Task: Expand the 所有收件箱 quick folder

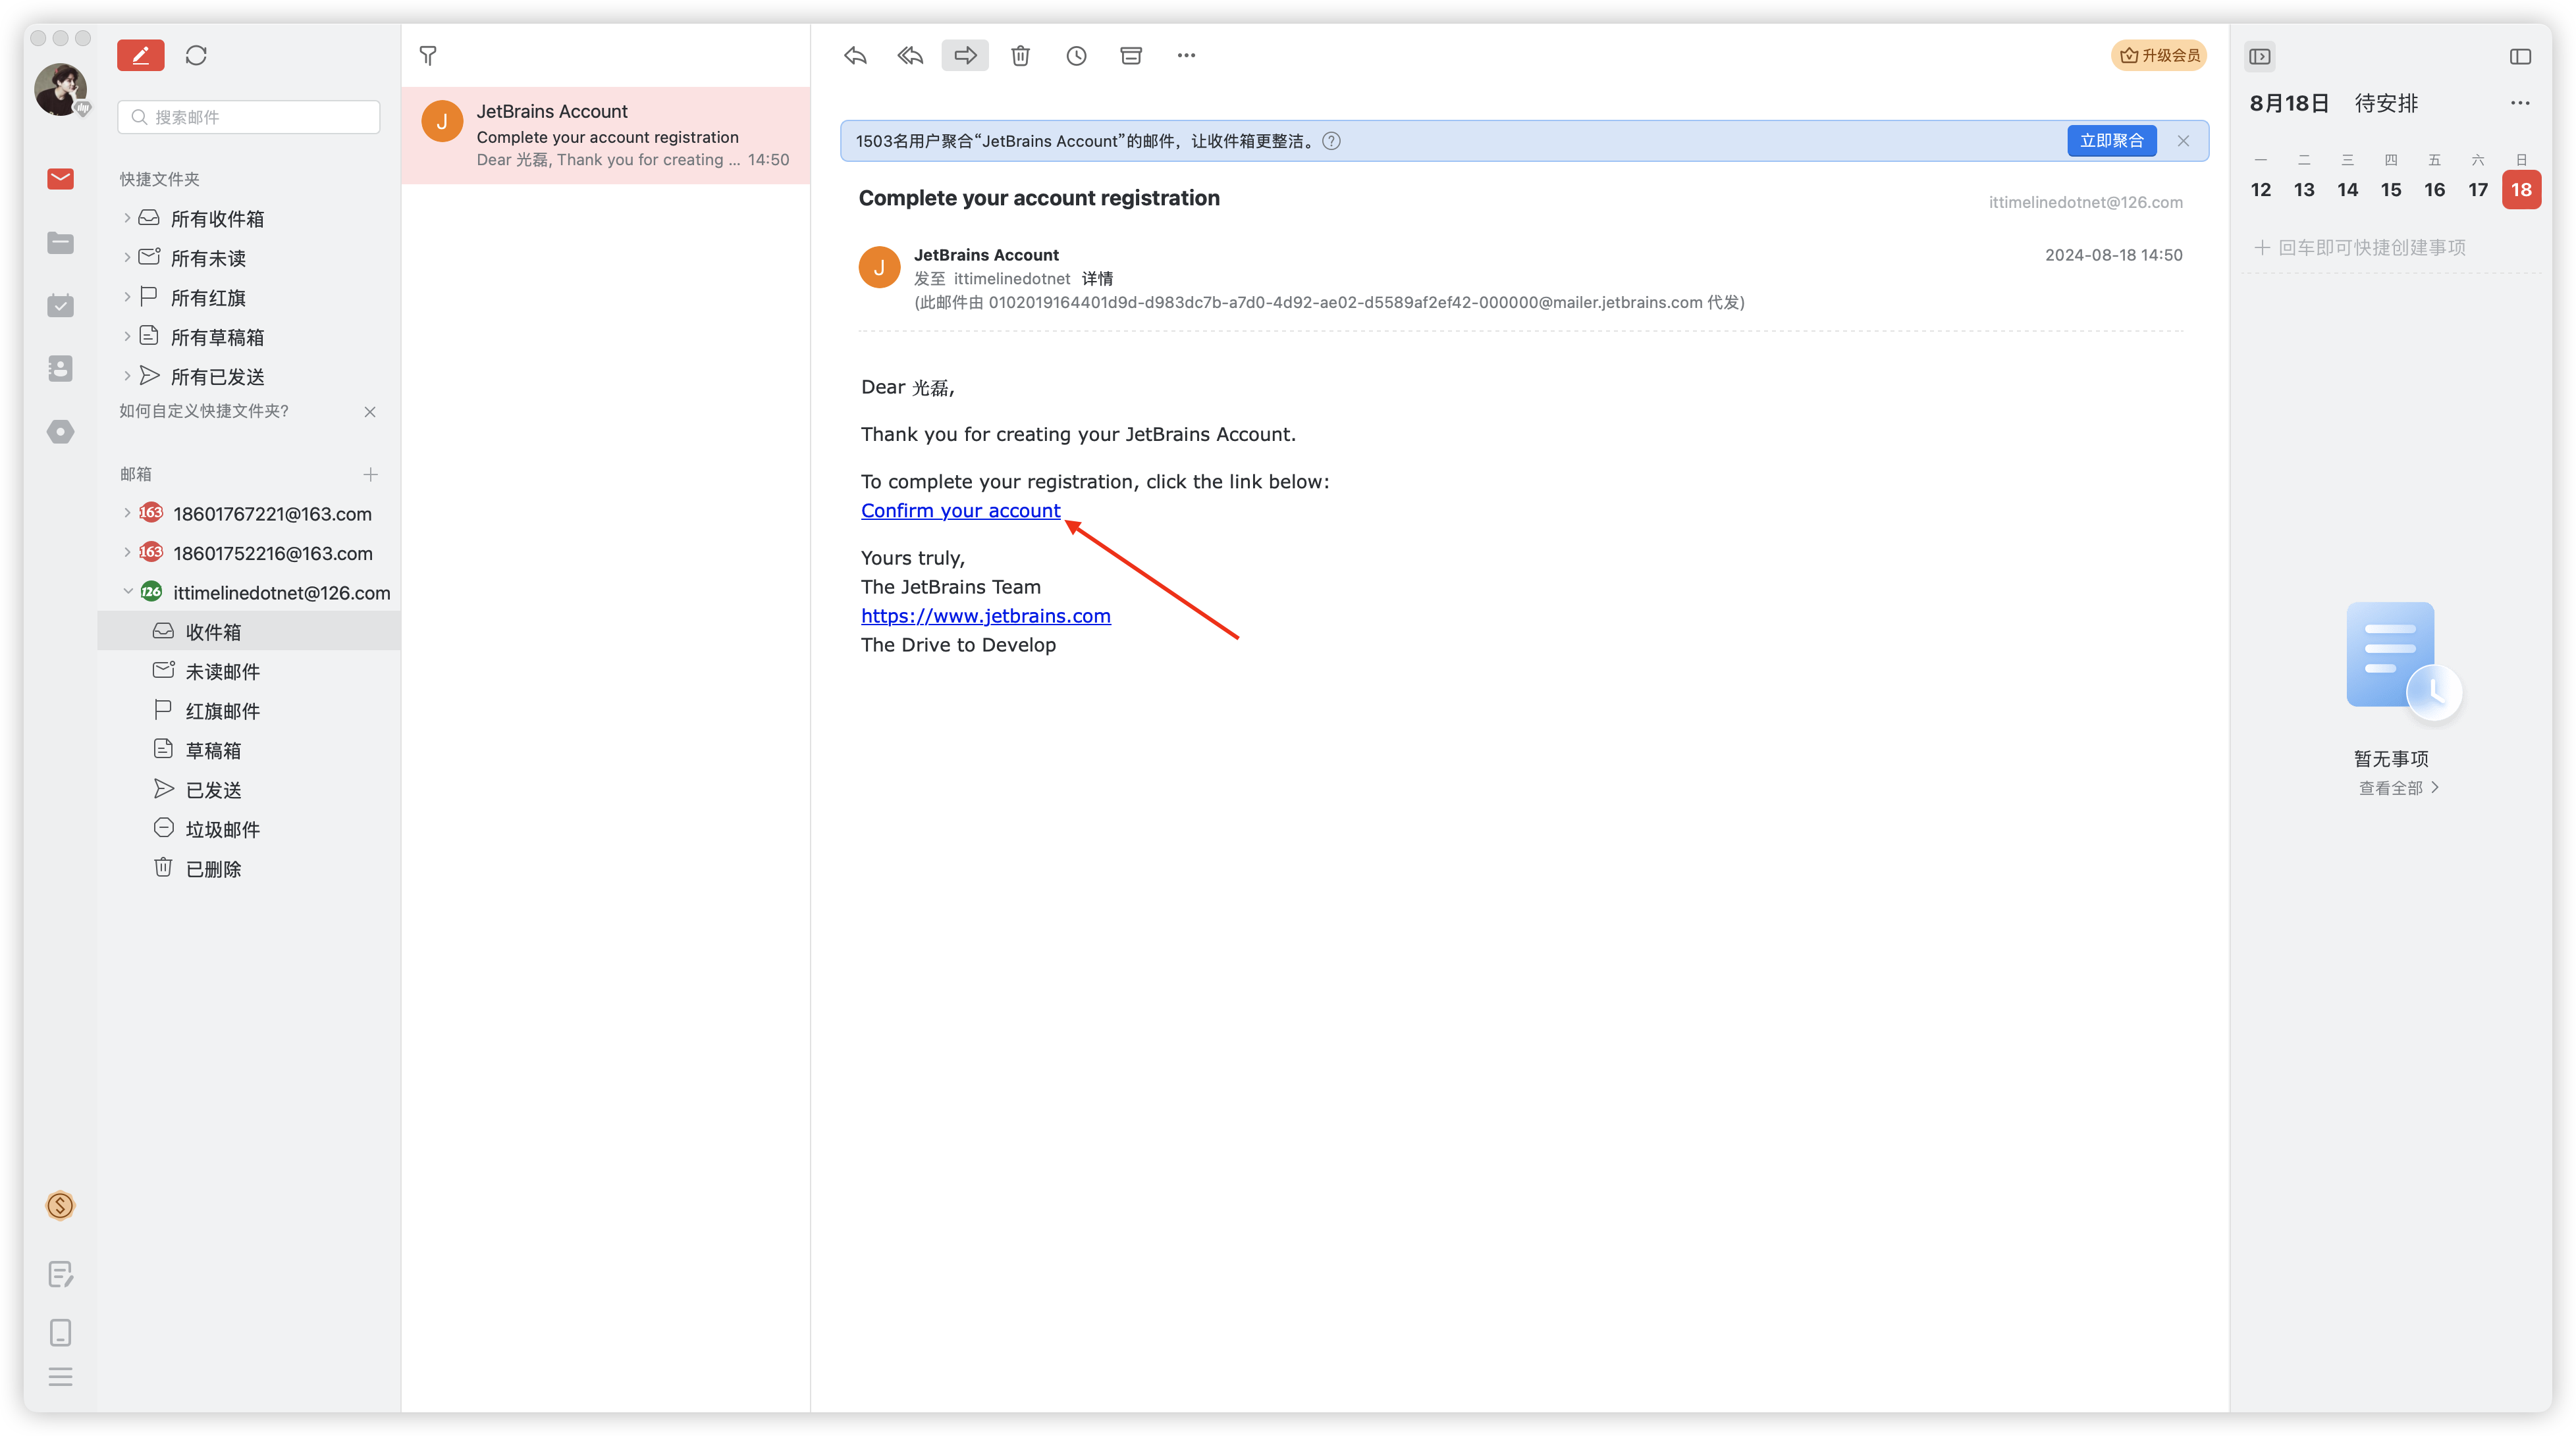Action: point(127,218)
